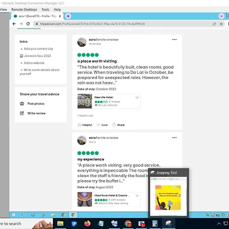This screenshot has height=229, width=229.
Task: Open the New Life Hotel name link
Action: (104, 97)
